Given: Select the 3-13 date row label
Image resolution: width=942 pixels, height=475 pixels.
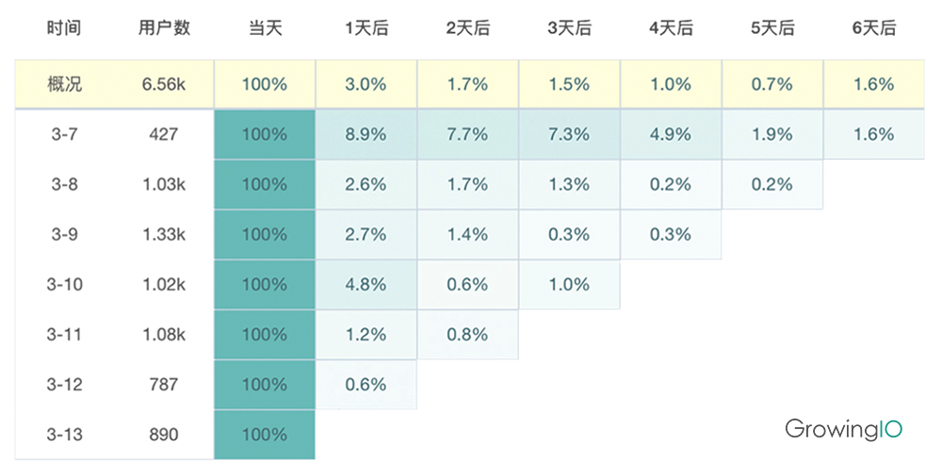Looking at the screenshot, I should pos(64,435).
